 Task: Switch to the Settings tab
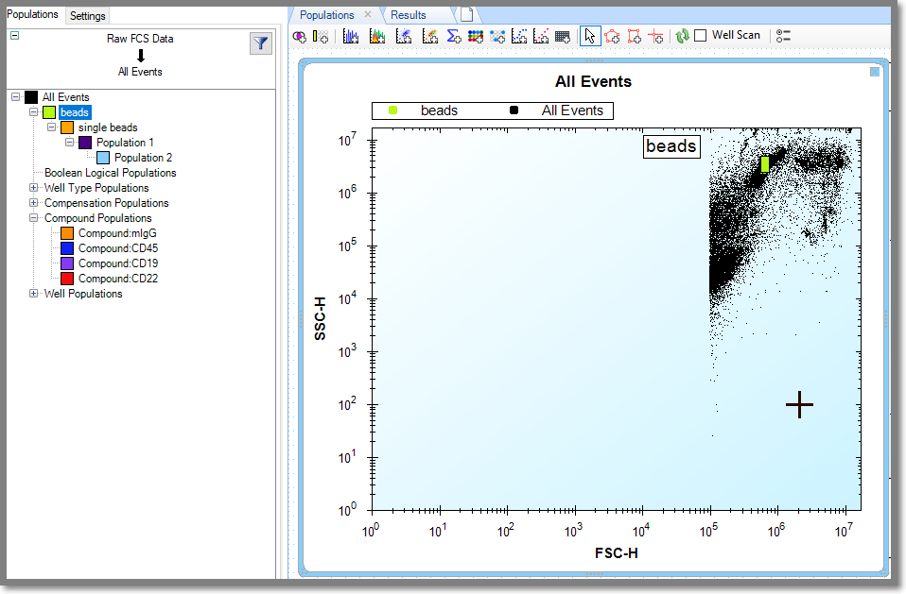88,16
